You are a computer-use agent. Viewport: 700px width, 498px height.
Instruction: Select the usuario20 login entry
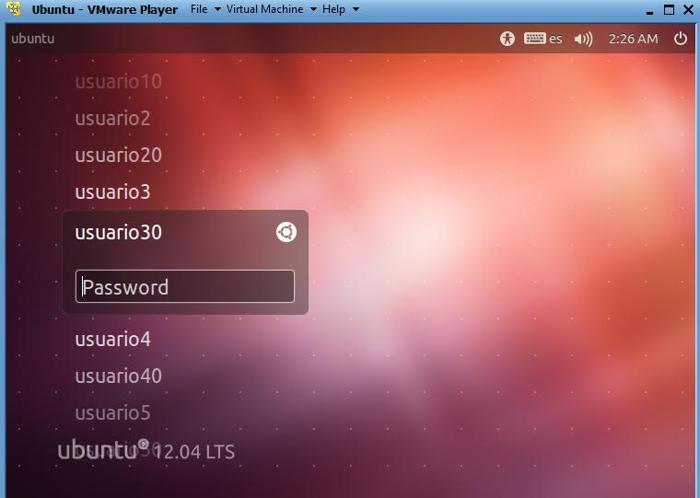(x=118, y=156)
